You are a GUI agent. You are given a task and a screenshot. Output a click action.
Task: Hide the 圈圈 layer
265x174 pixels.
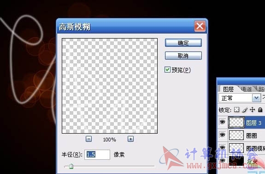pyautogui.click(x=222, y=135)
